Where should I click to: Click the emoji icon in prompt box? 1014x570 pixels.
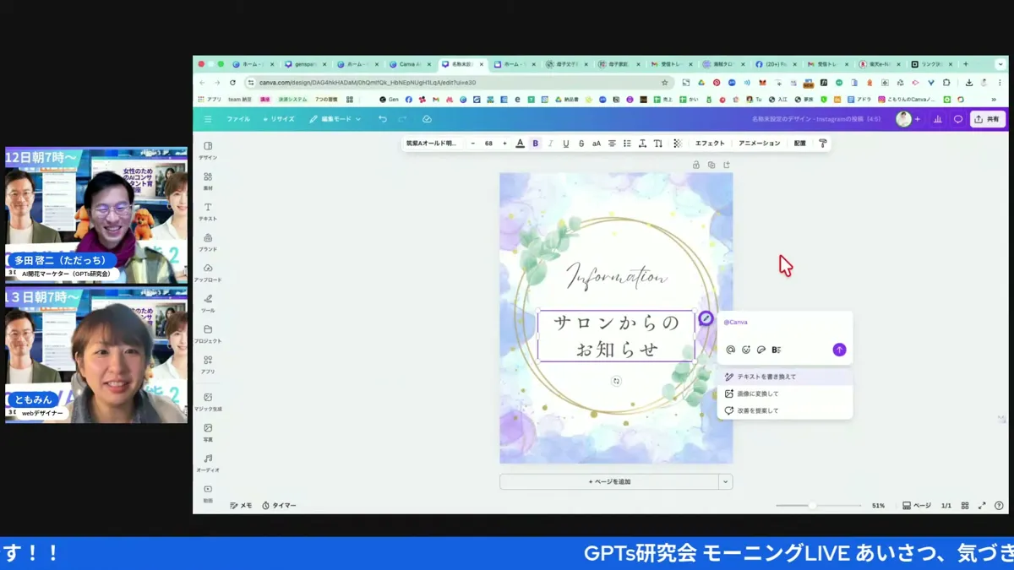[746, 350]
